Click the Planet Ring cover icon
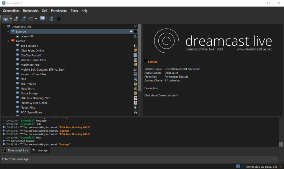The width and height of the screenshot is (284, 169). (135, 107)
